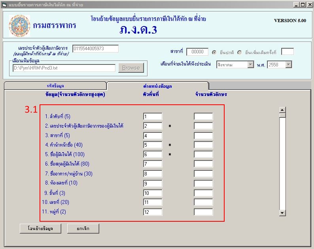Screen dimensions: 314x249
Task: Click the application icon in title bar
Action: click(4, 4)
